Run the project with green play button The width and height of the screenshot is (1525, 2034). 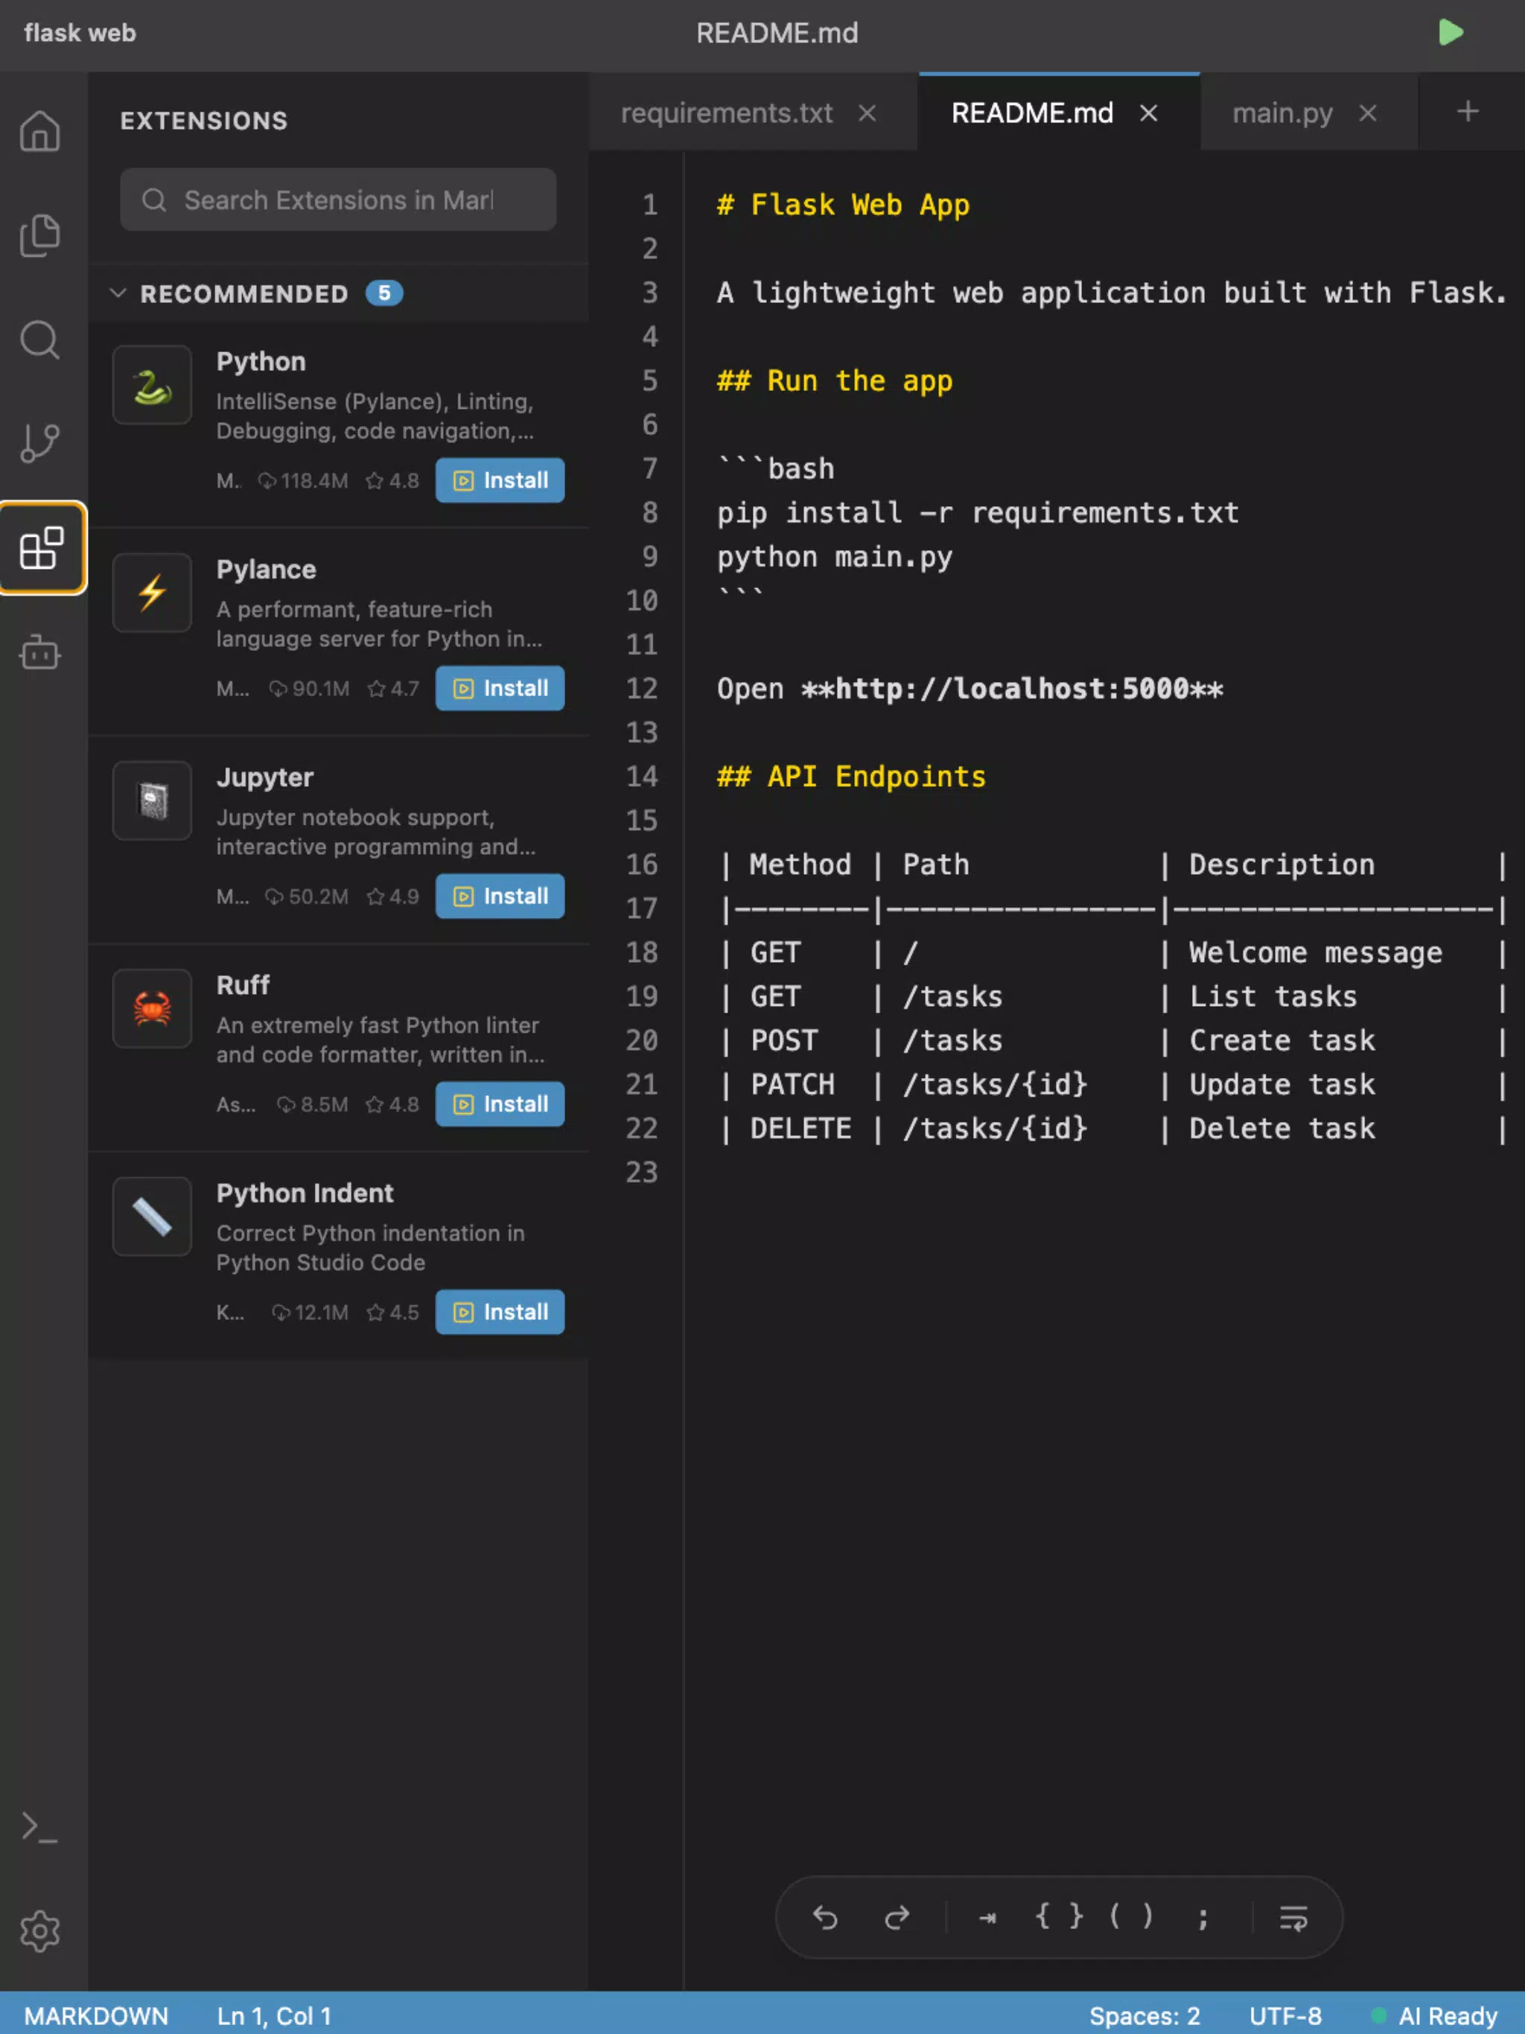[1451, 33]
